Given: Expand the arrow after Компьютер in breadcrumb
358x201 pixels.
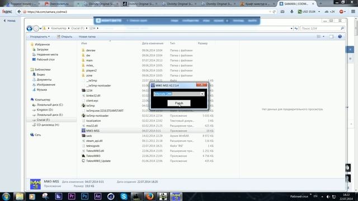Looking at the screenshot, I should pos(69,28).
